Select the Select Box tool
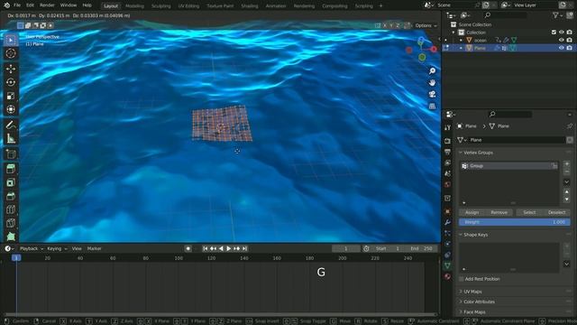The height and width of the screenshot is (325, 577). pyautogui.click(x=11, y=40)
